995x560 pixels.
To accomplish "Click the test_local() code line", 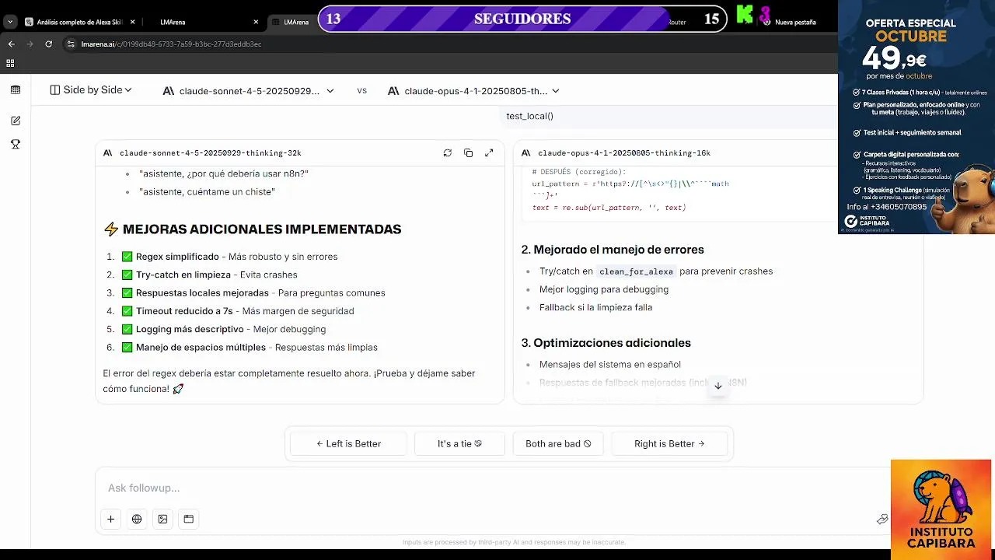I will pos(529,116).
